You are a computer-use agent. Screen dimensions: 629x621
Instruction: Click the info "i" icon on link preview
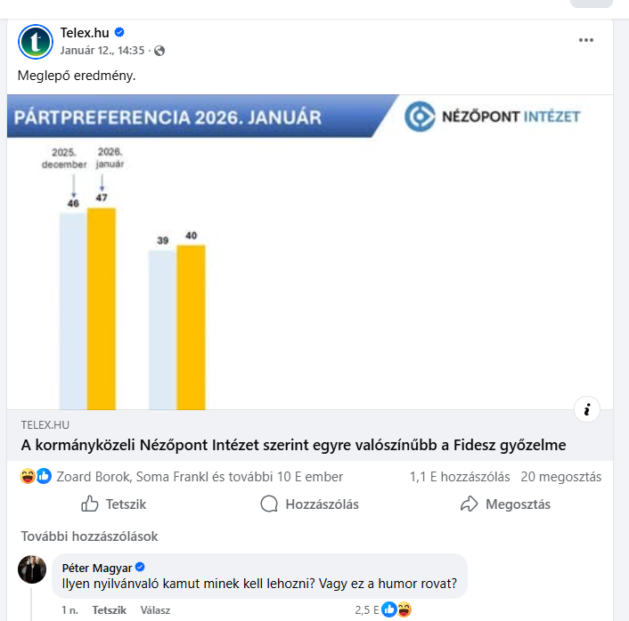[x=587, y=409]
